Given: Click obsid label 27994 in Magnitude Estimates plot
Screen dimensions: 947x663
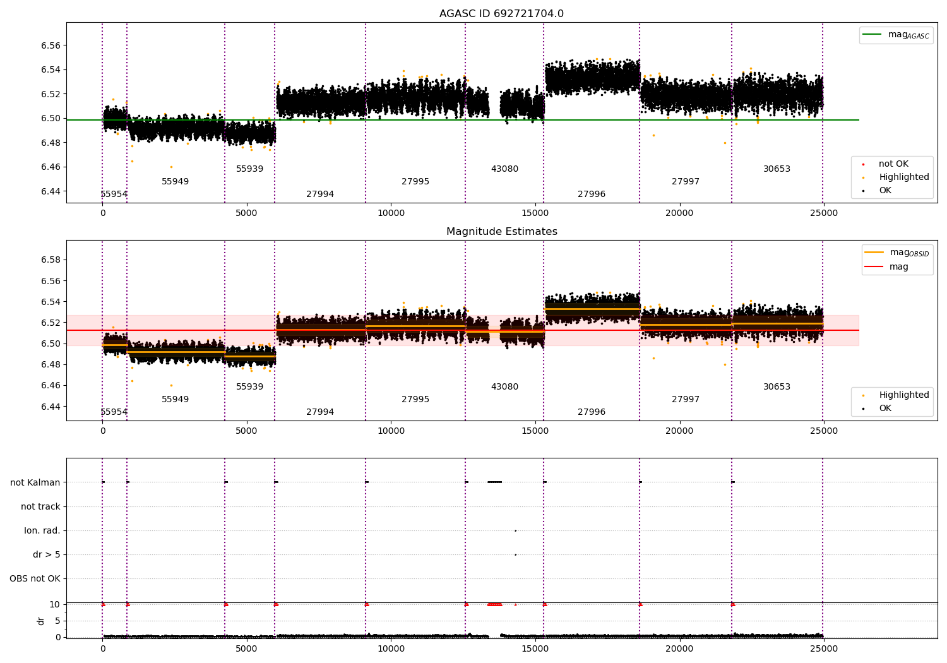Looking at the screenshot, I should (x=320, y=412).
